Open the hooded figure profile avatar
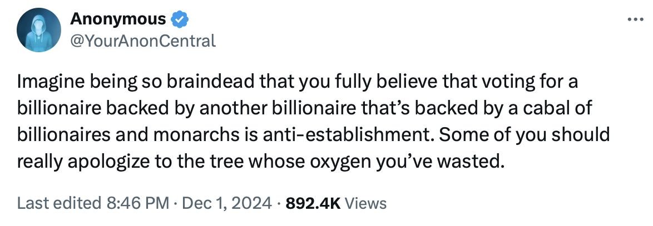The image size is (653, 226). 38,31
